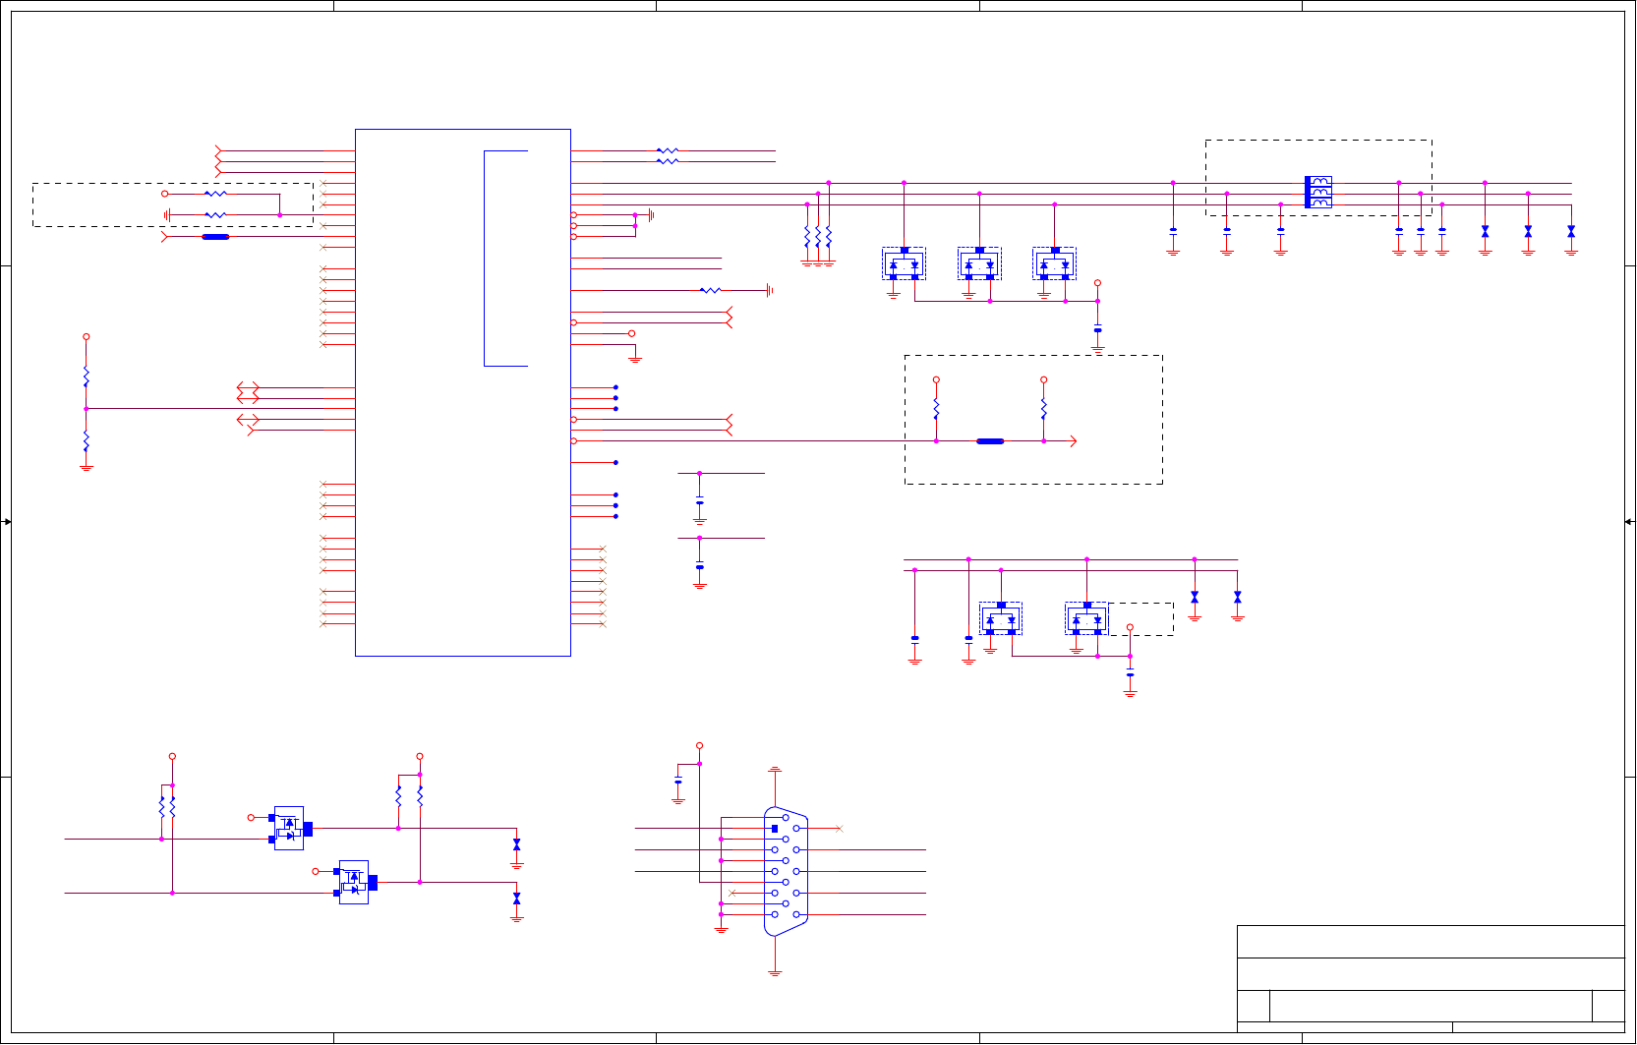The height and width of the screenshot is (1045, 1637).
Task: Select the upper MOSFET symbol in the bottom-left circuit
Action: pos(289,829)
